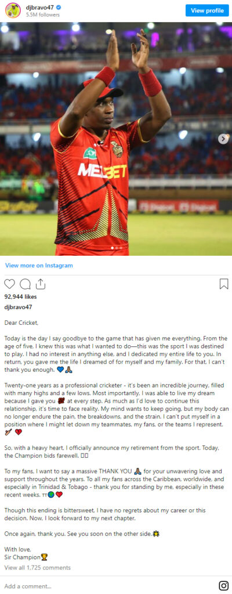Click the View profile button

click(207, 10)
